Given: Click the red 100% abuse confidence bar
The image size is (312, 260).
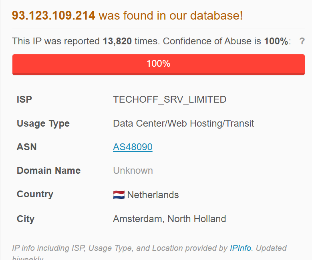Looking at the screenshot, I should 158,64.
